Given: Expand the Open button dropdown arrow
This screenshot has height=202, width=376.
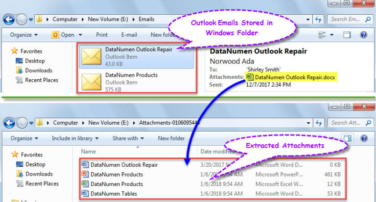Looking at the screenshot, I should tap(80, 35).
